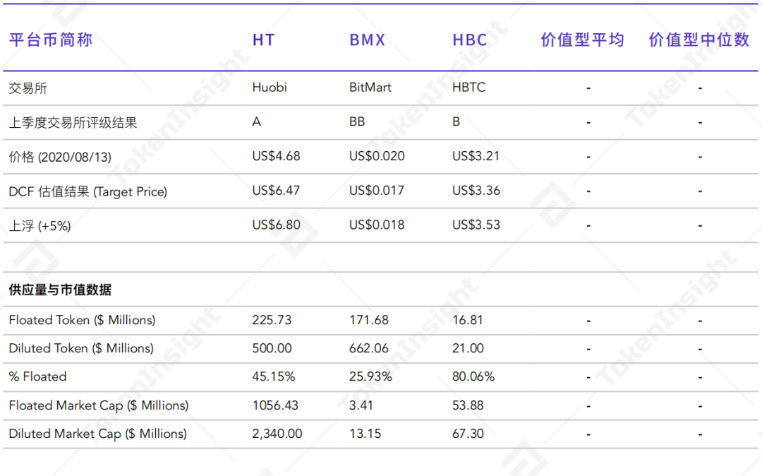Image resolution: width=762 pixels, height=476 pixels.
Task: Select the Huobi exchange cell
Action: tap(270, 88)
